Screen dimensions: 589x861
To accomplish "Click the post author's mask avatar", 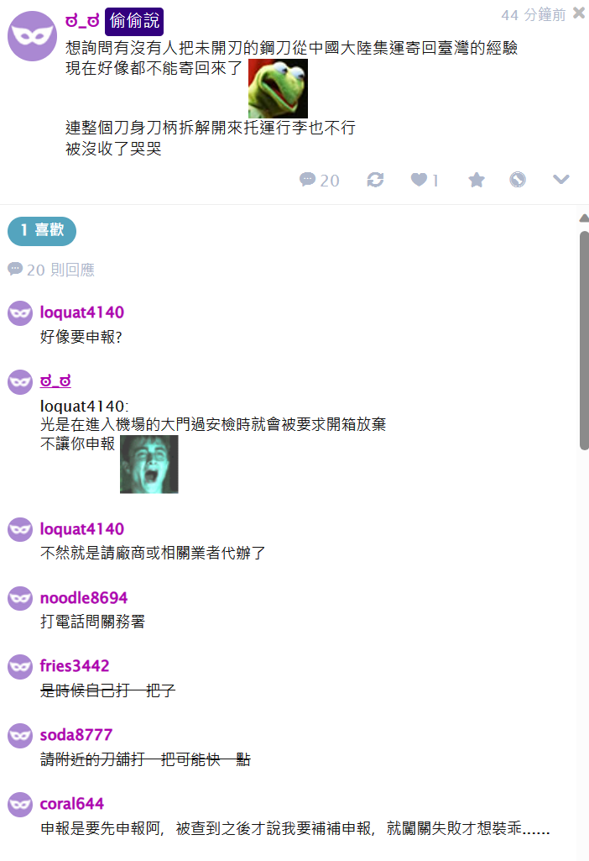I will click(x=32, y=35).
